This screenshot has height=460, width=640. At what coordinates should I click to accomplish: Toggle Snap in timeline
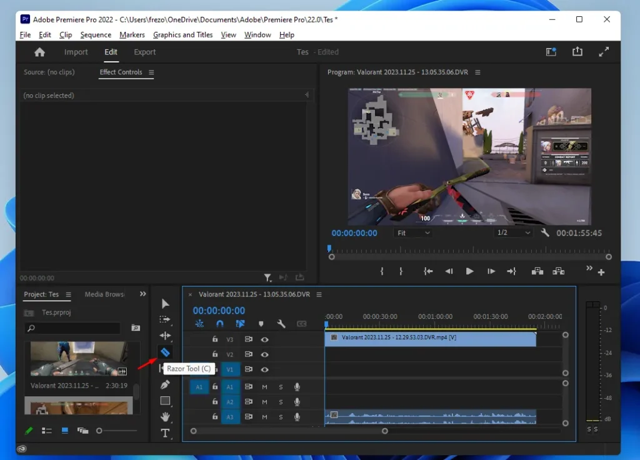219,324
